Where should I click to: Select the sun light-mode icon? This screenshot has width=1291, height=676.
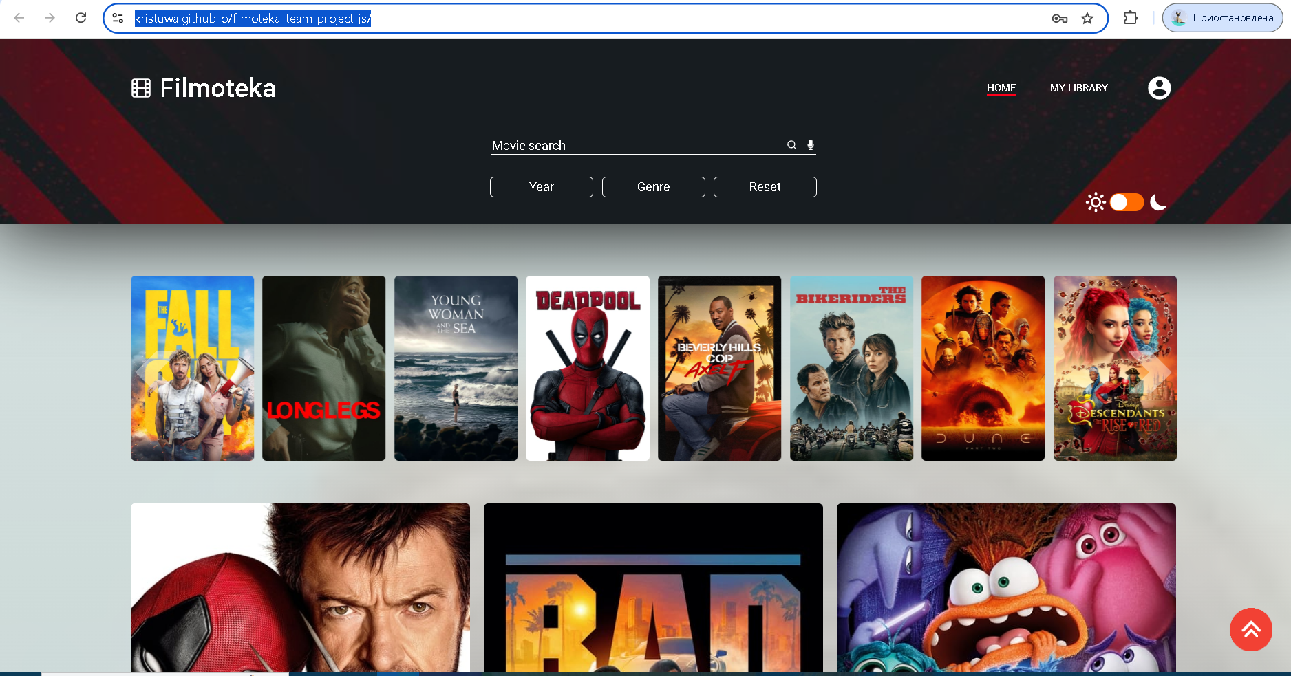coord(1096,202)
